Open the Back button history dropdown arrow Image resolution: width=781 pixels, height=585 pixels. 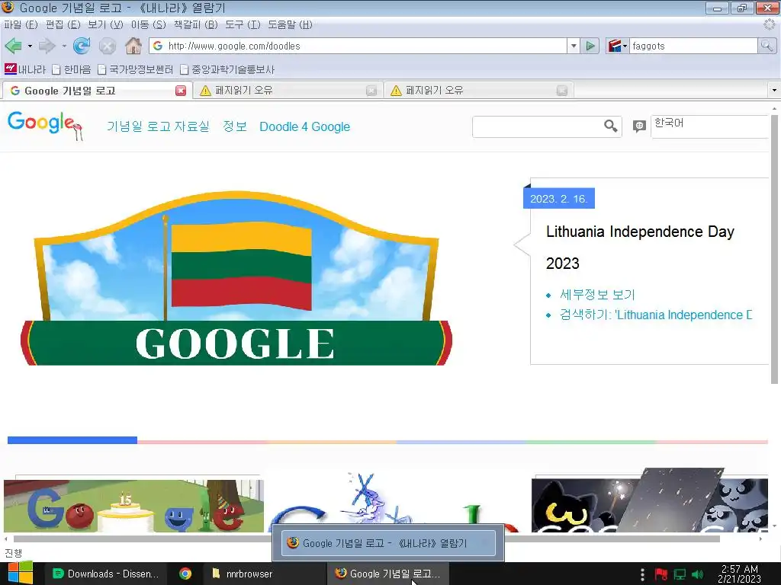tap(30, 46)
